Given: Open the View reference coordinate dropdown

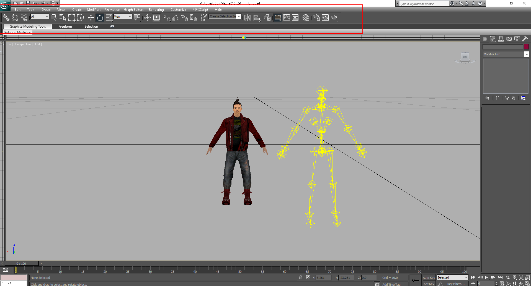Looking at the screenshot, I should [123, 17].
